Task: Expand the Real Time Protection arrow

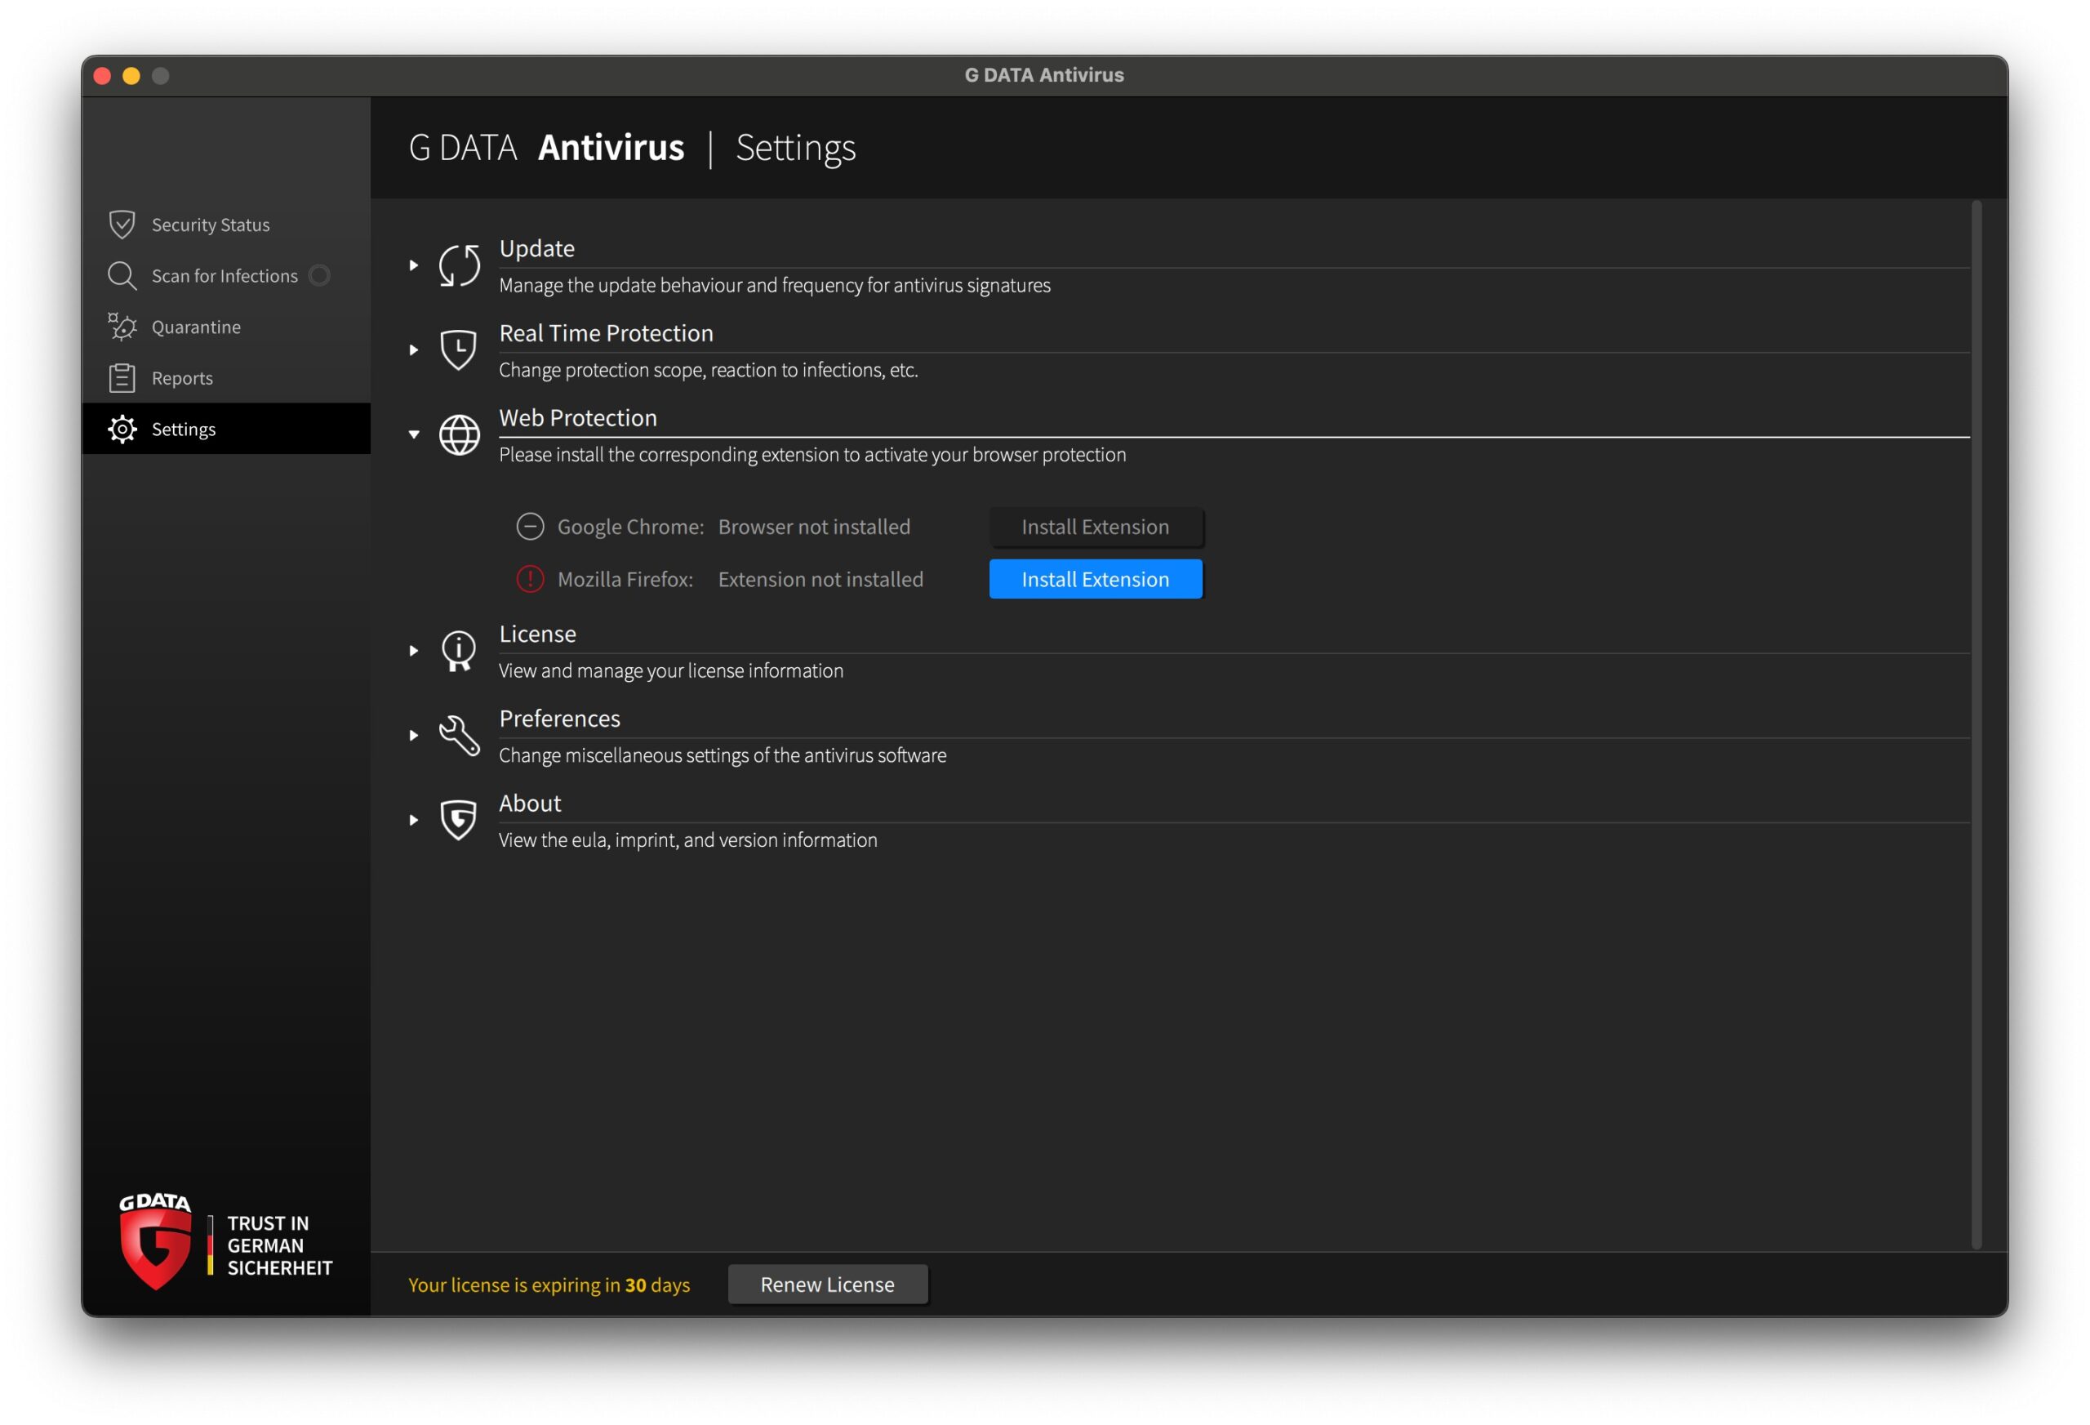Action: (x=414, y=350)
